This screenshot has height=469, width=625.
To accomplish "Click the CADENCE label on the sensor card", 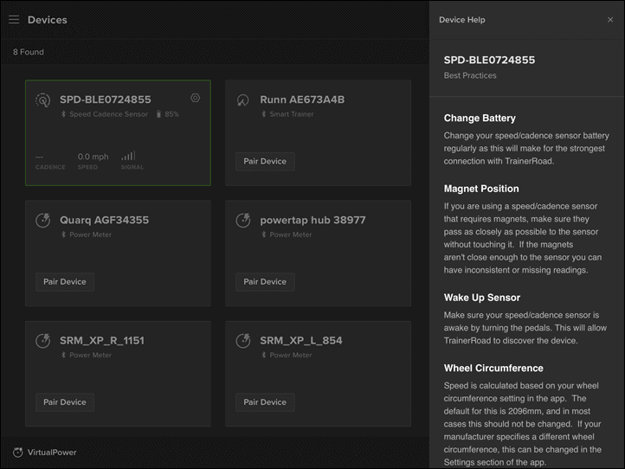I will 50,167.
